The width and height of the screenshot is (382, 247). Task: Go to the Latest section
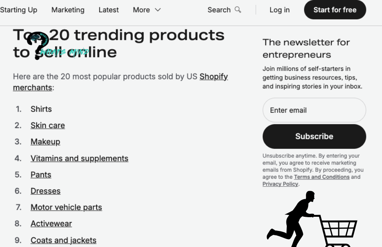point(109,10)
